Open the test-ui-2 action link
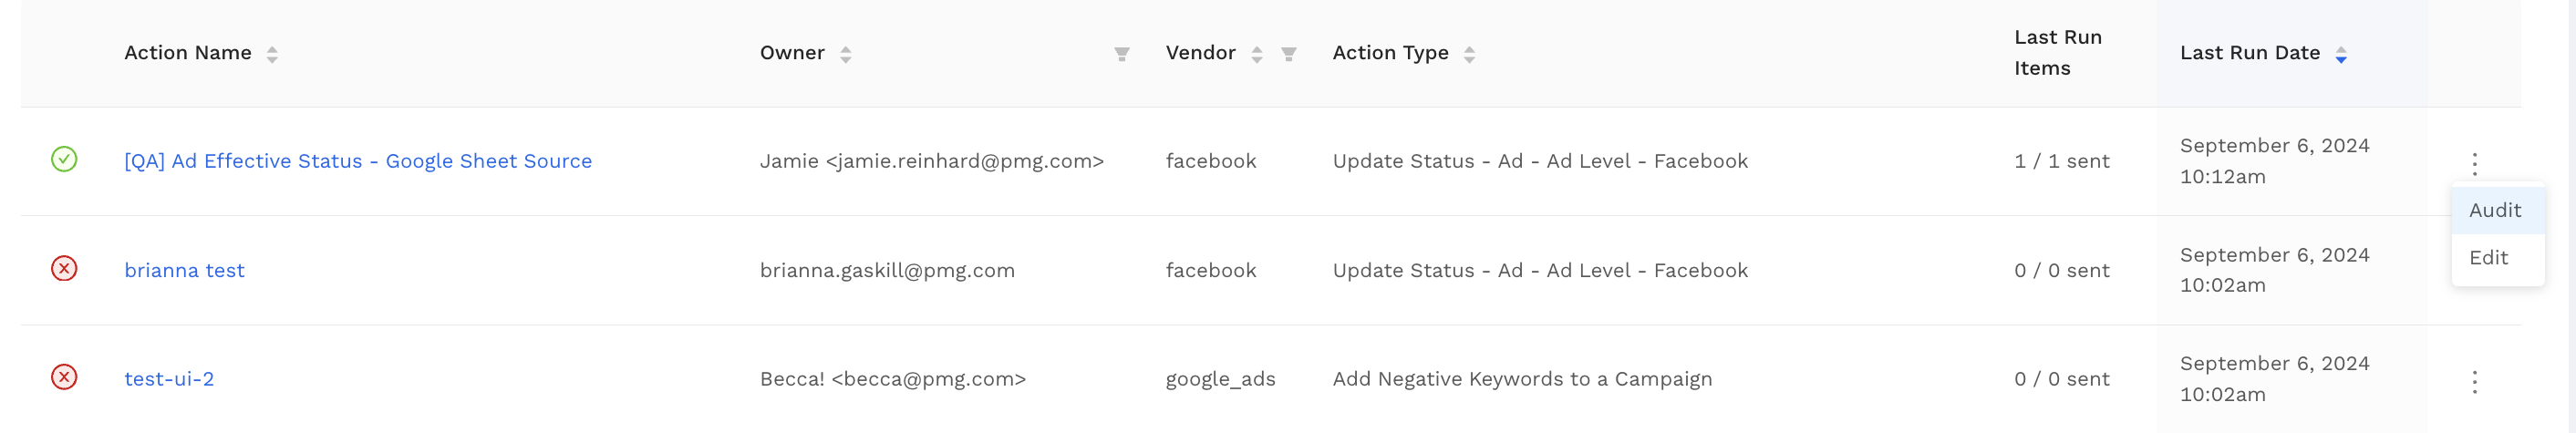The height and width of the screenshot is (433, 2576). [x=168, y=379]
